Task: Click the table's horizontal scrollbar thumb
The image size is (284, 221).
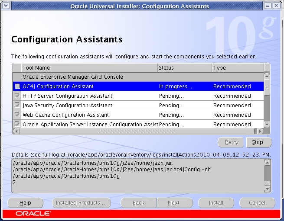Action: click(x=137, y=131)
